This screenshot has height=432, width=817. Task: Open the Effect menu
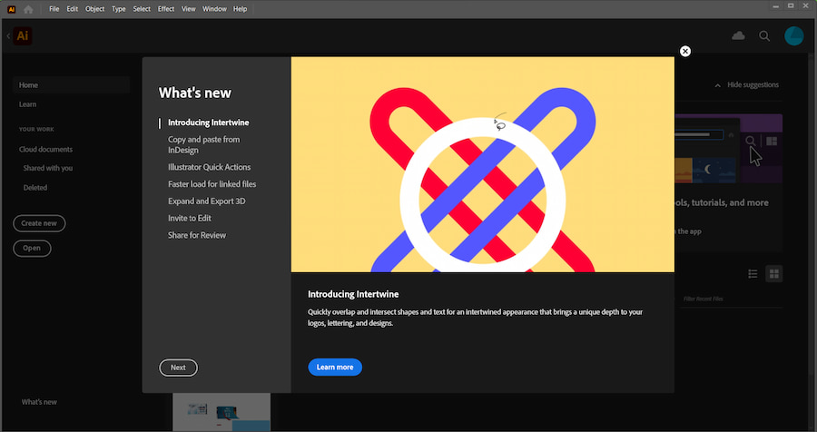(166, 8)
